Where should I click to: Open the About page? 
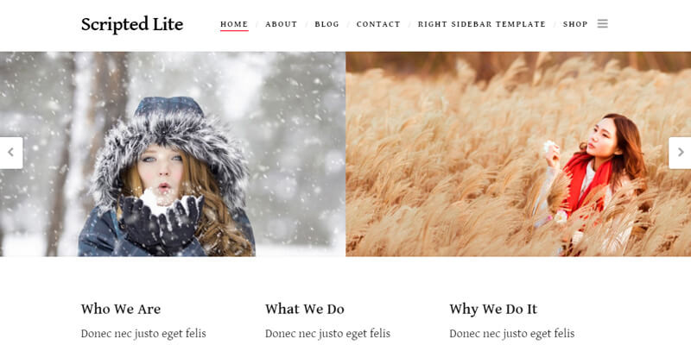(x=282, y=24)
